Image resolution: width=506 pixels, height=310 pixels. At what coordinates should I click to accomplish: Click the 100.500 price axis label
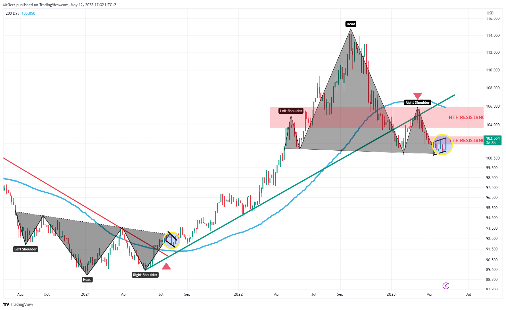tap(493, 158)
